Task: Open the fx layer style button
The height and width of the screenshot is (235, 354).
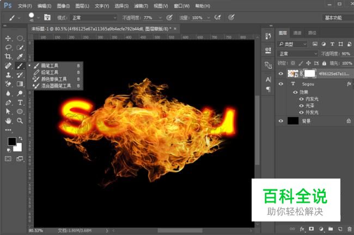Action: click(302, 229)
